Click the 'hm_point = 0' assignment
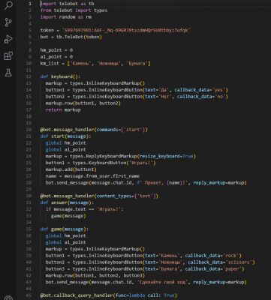The height and width of the screenshot is (300, 271). [x=56, y=50]
